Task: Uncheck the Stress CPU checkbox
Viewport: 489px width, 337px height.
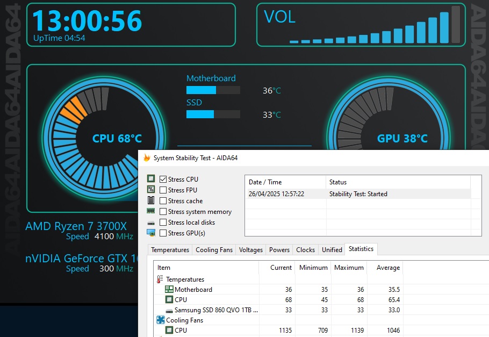Action: [163, 179]
